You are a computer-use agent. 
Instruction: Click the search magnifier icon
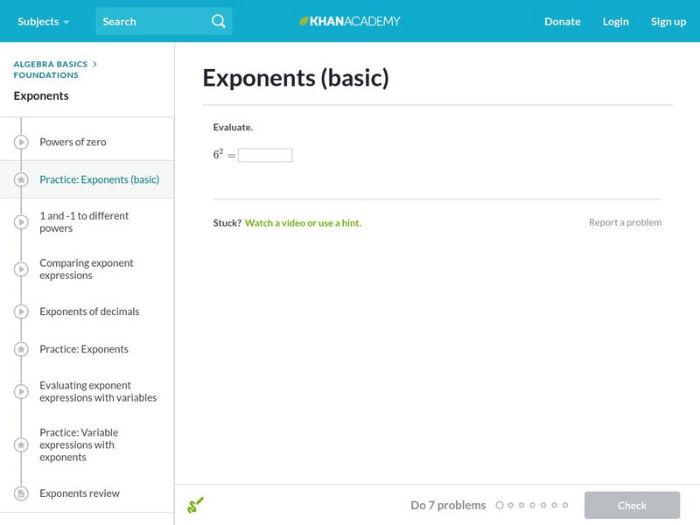[219, 21]
